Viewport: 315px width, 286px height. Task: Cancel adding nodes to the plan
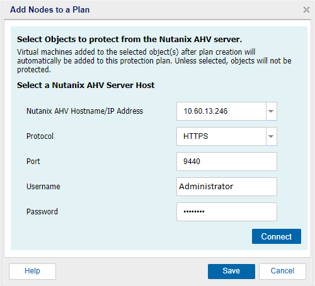pos(282,272)
